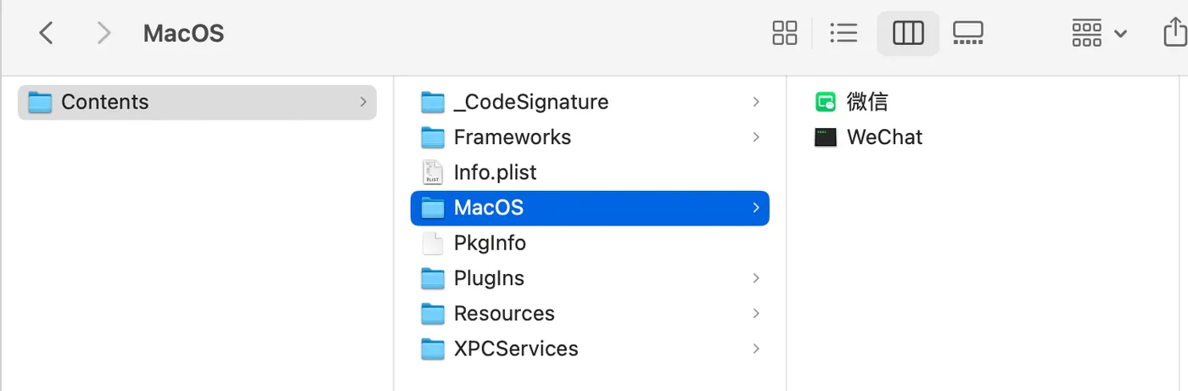
Task: Select column view mode
Action: [x=908, y=33]
